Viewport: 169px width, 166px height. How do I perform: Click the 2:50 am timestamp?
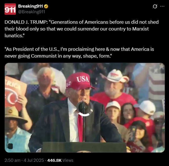12,160
